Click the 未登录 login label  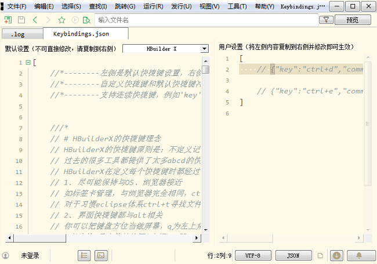tap(30, 255)
